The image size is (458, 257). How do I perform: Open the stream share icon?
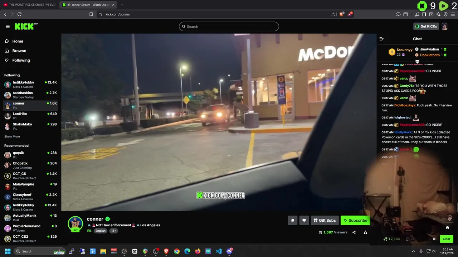tap(354, 232)
